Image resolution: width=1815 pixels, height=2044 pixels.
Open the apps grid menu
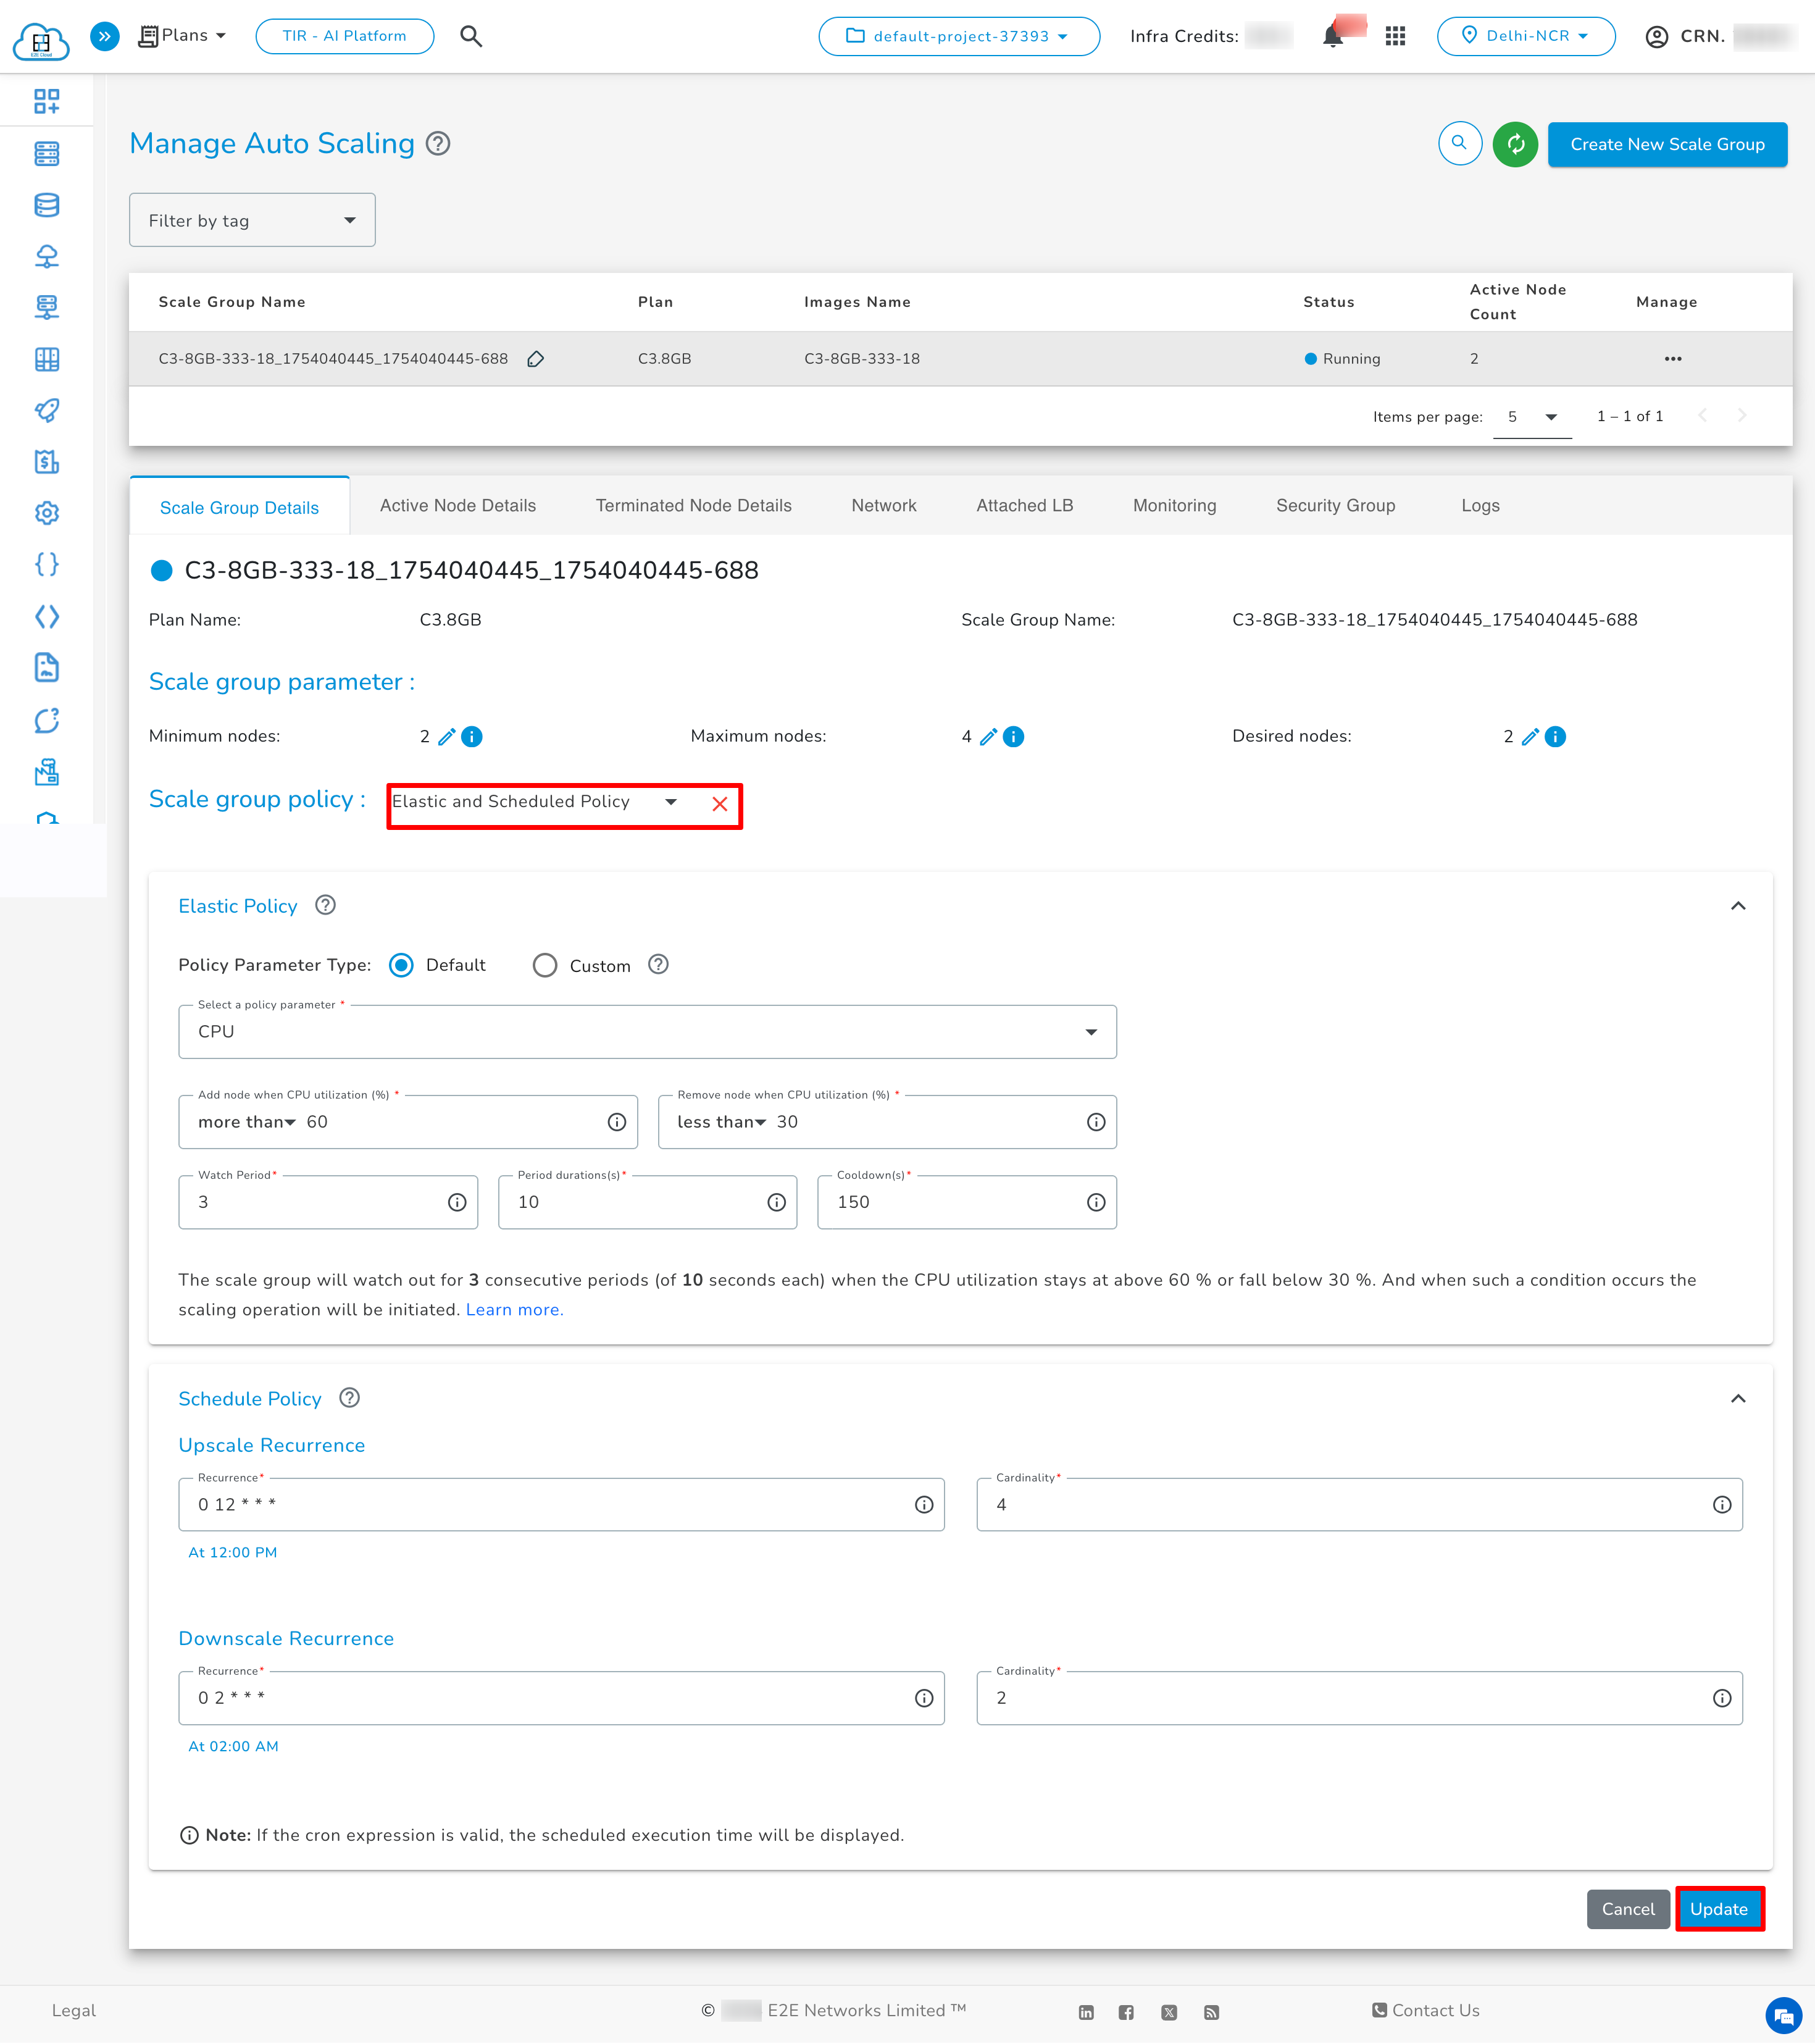[1395, 36]
